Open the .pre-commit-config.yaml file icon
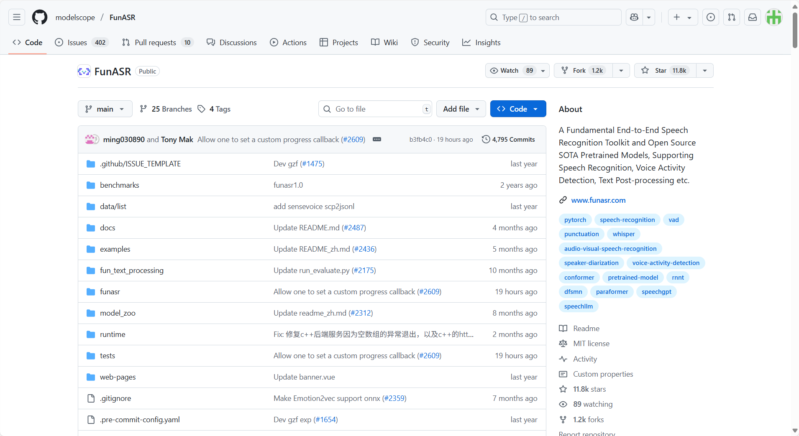 (x=91, y=419)
